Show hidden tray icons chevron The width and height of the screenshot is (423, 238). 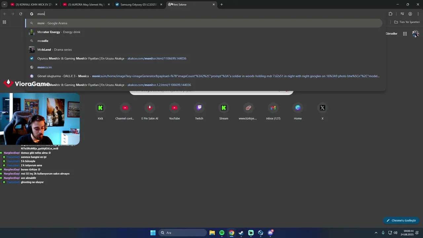[x=376, y=233]
